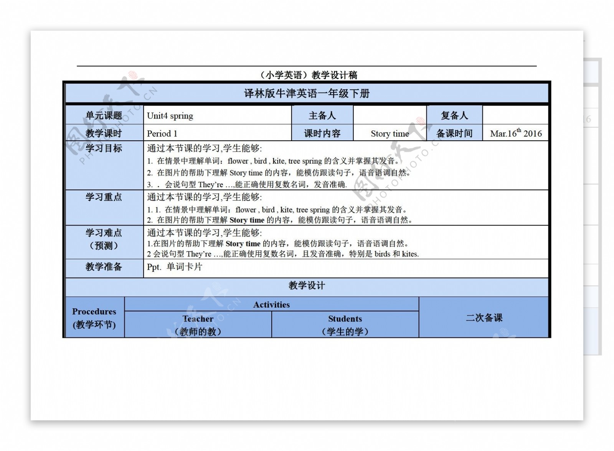Viewport: 614px width, 451px height.
Task: Click the 复备人 label cell
Action: click(454, 115)
